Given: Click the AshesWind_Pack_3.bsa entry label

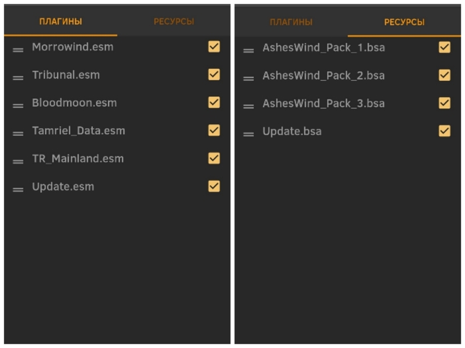Looking at the screenshot, I should click(324, 103).
